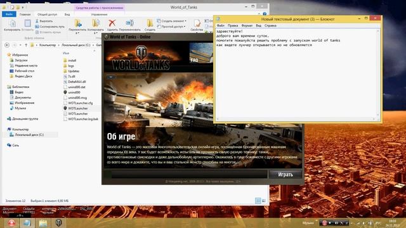Open the Формат menu in Notepad
The width and height of the screenshot is (406, 228).
point(247,25)
